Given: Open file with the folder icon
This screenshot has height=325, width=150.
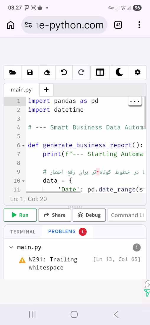Looking at the screenshot, I should click(x=13, y=72).
